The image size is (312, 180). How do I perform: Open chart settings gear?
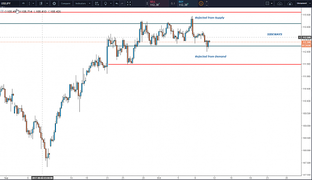[x=54, y=3]
